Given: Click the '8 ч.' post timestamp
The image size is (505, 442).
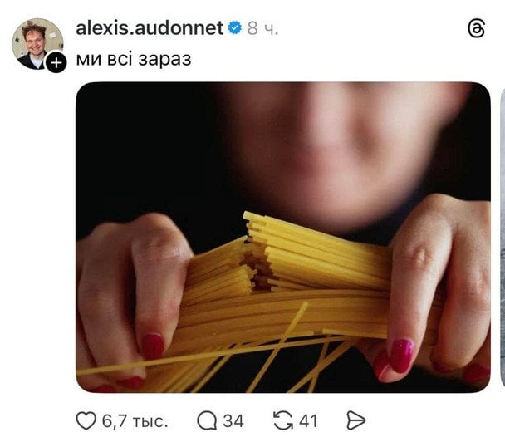Looking at the screenshot, I should point(262,29).
